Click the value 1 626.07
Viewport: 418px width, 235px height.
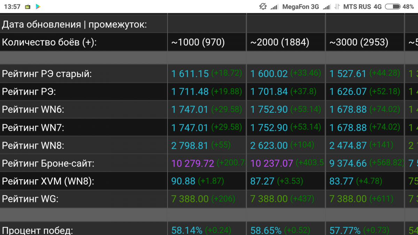tap(348, 92)
